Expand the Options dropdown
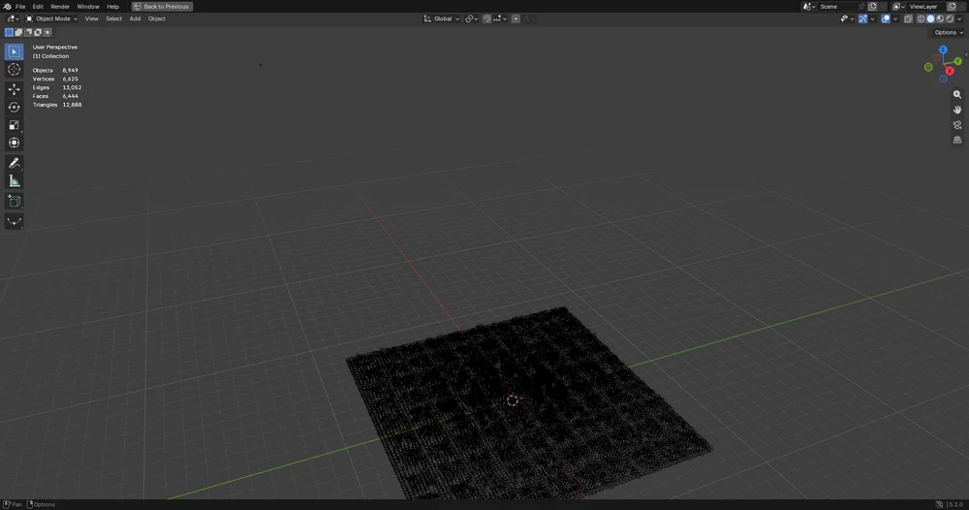 949,32
